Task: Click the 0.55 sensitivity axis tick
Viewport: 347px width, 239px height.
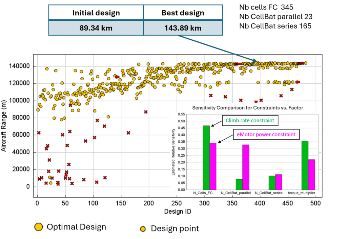Action: (x=181, y=114)
